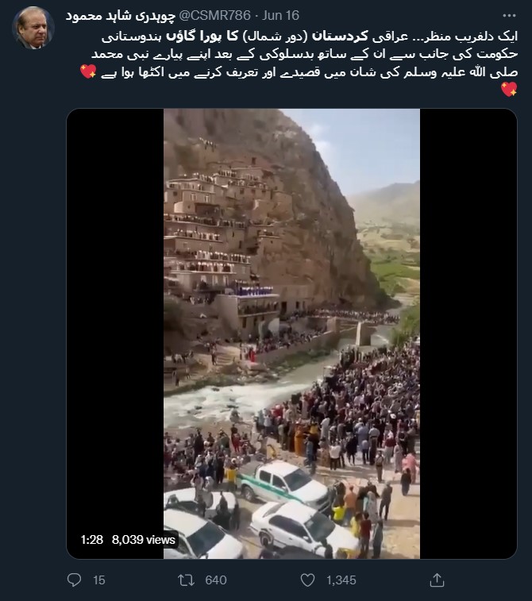Click the retweet count 640

tap(216, 580)
